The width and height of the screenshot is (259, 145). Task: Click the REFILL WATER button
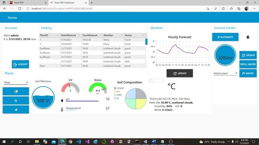tap(248, 64)
